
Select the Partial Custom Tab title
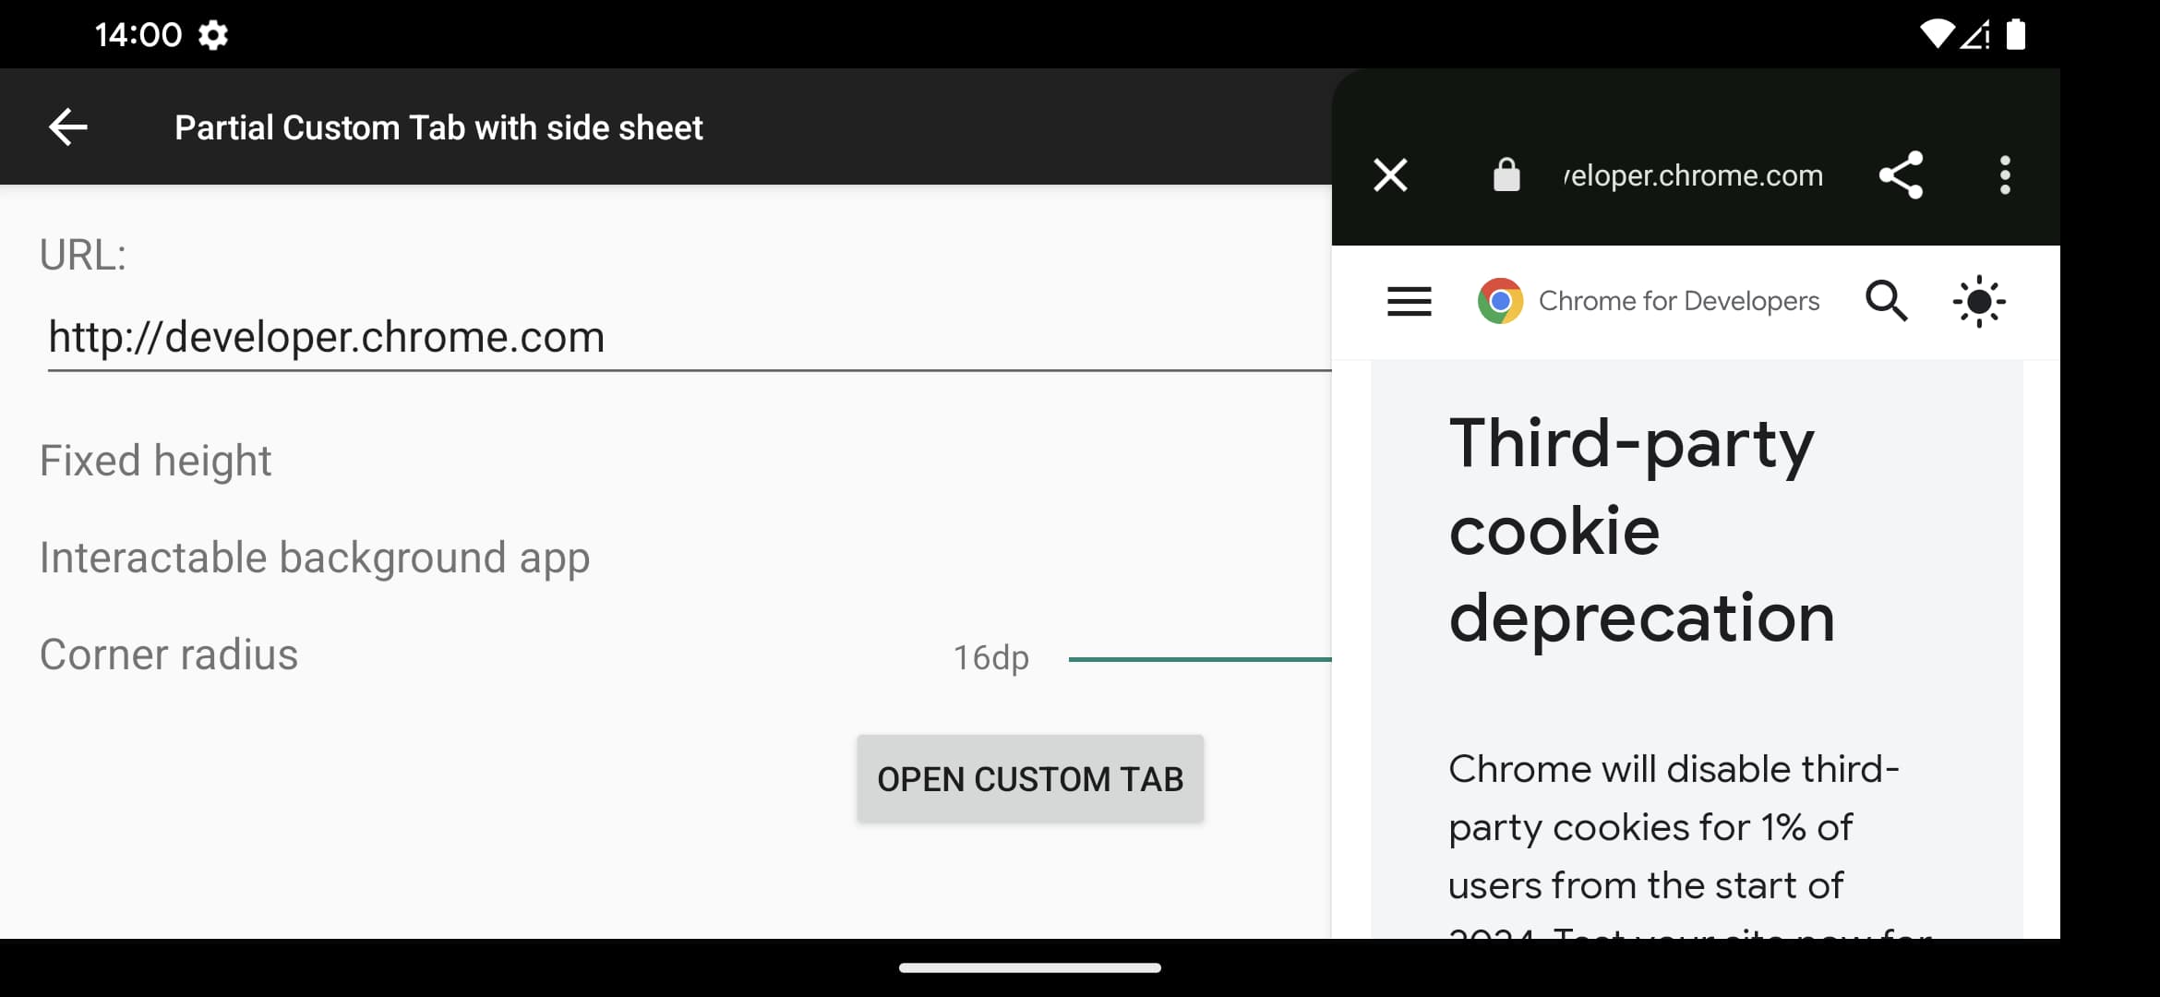click(x=438, y=126)
